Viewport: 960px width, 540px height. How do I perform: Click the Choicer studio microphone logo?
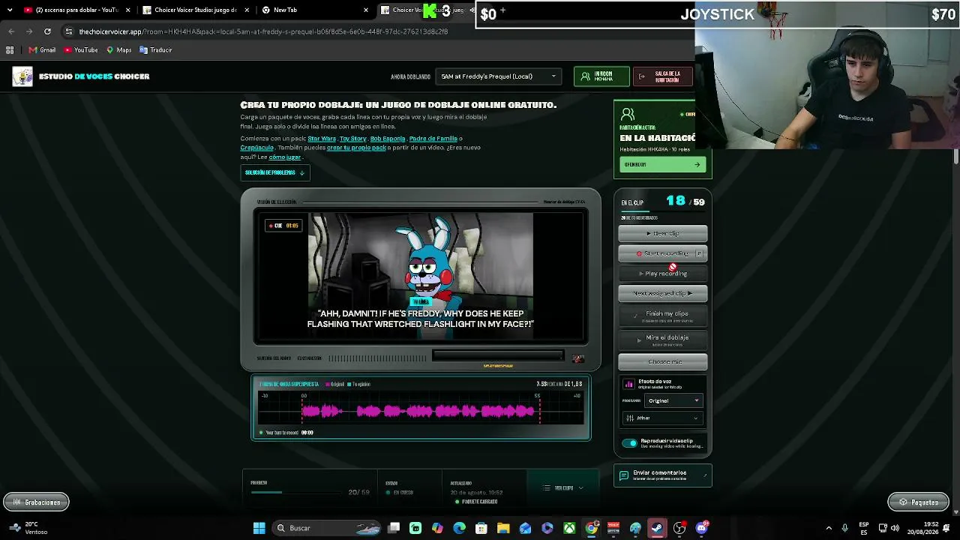click(22, 76)
